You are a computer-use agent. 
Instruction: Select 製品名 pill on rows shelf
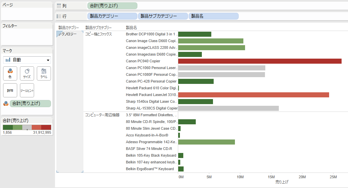214,16
